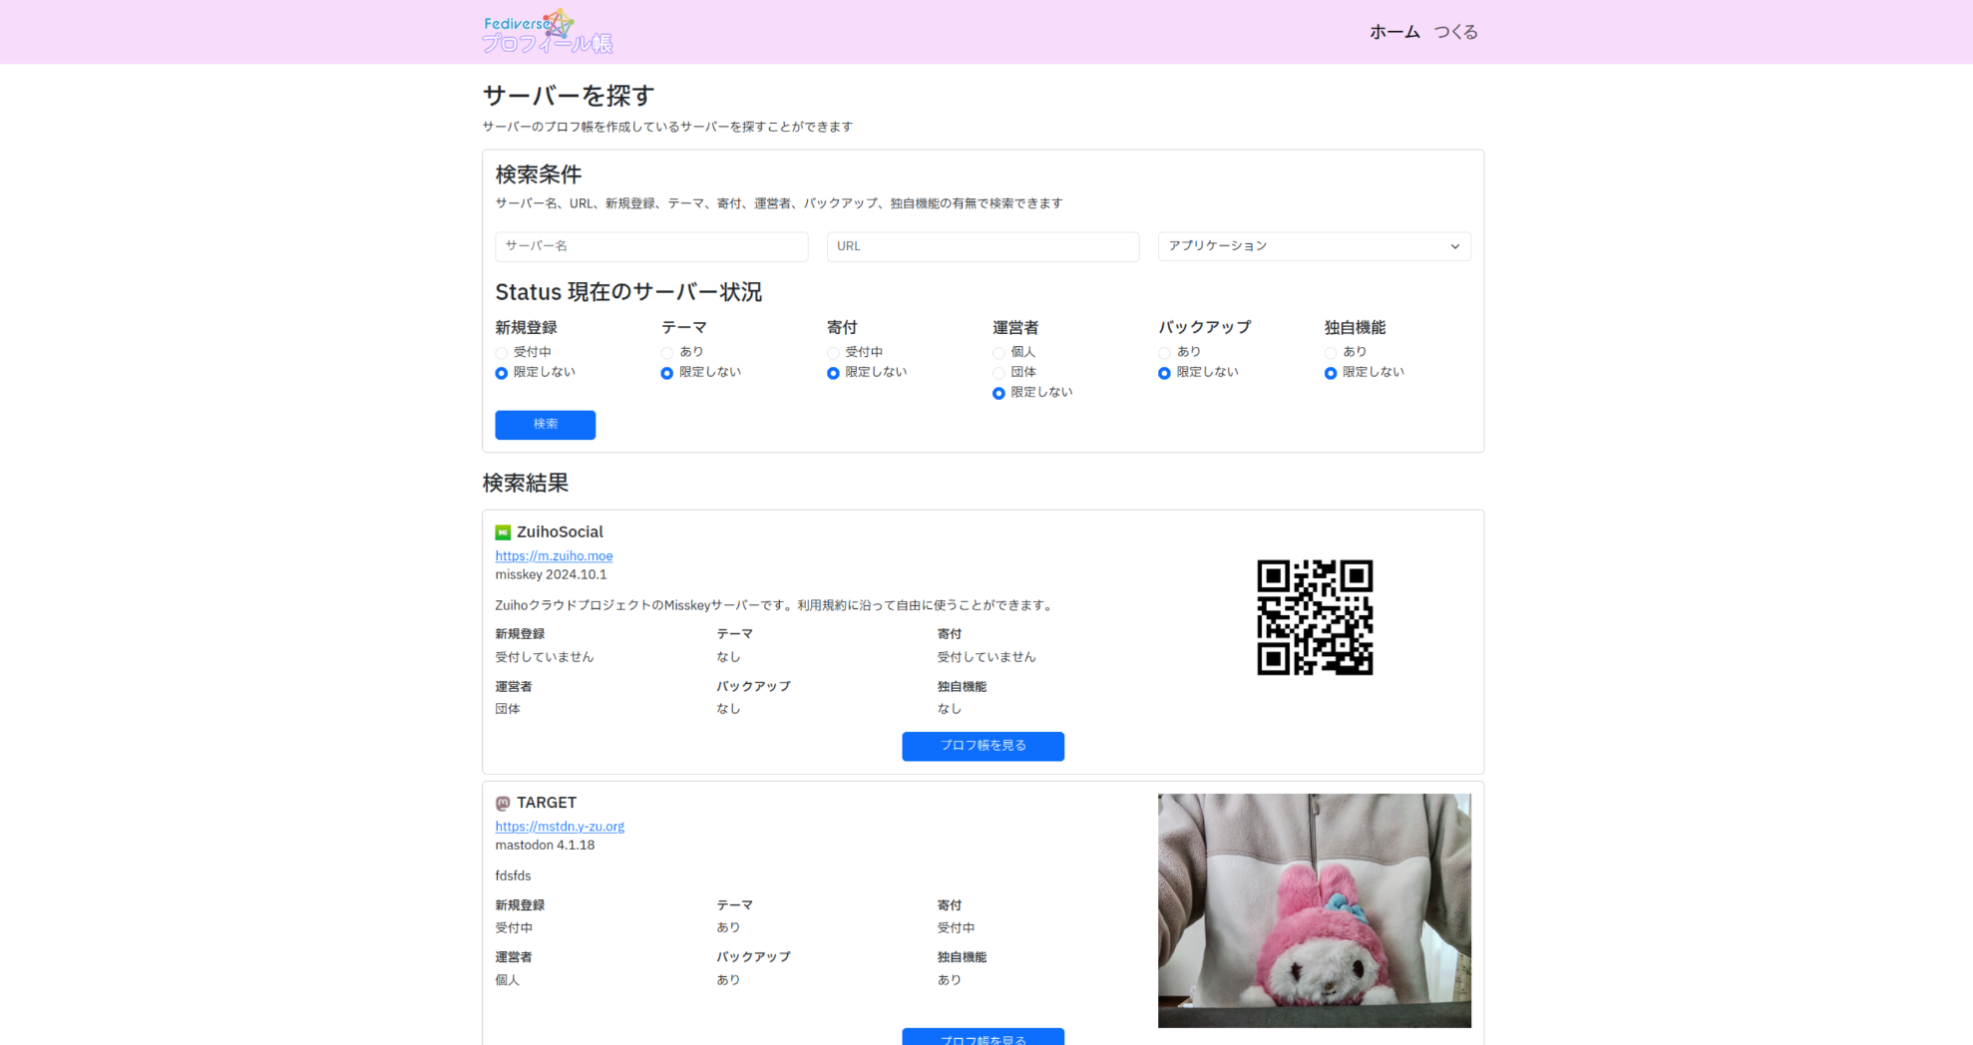Click the ZuihoSocial QR code image
Image resolution: width=1973 pixels, height=1045 pixels.
coord(1314,617)
